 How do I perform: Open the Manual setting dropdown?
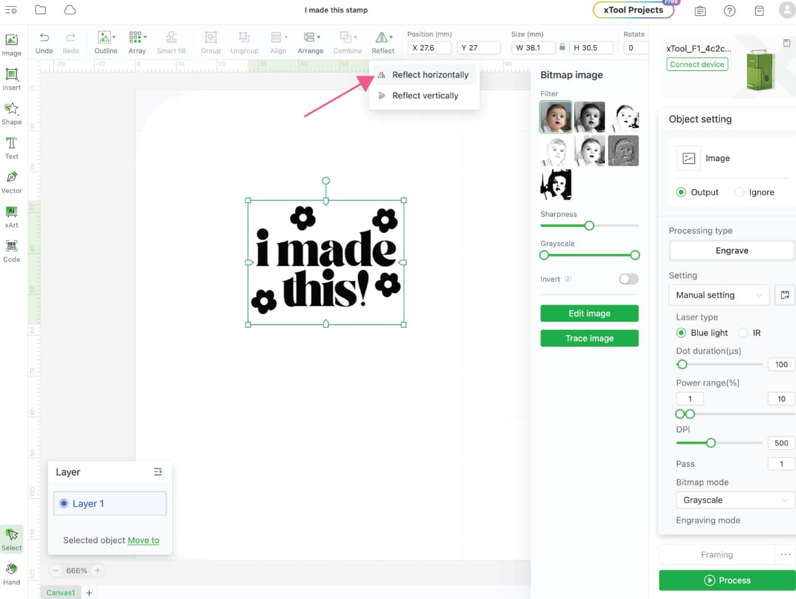tap(718, 295)
